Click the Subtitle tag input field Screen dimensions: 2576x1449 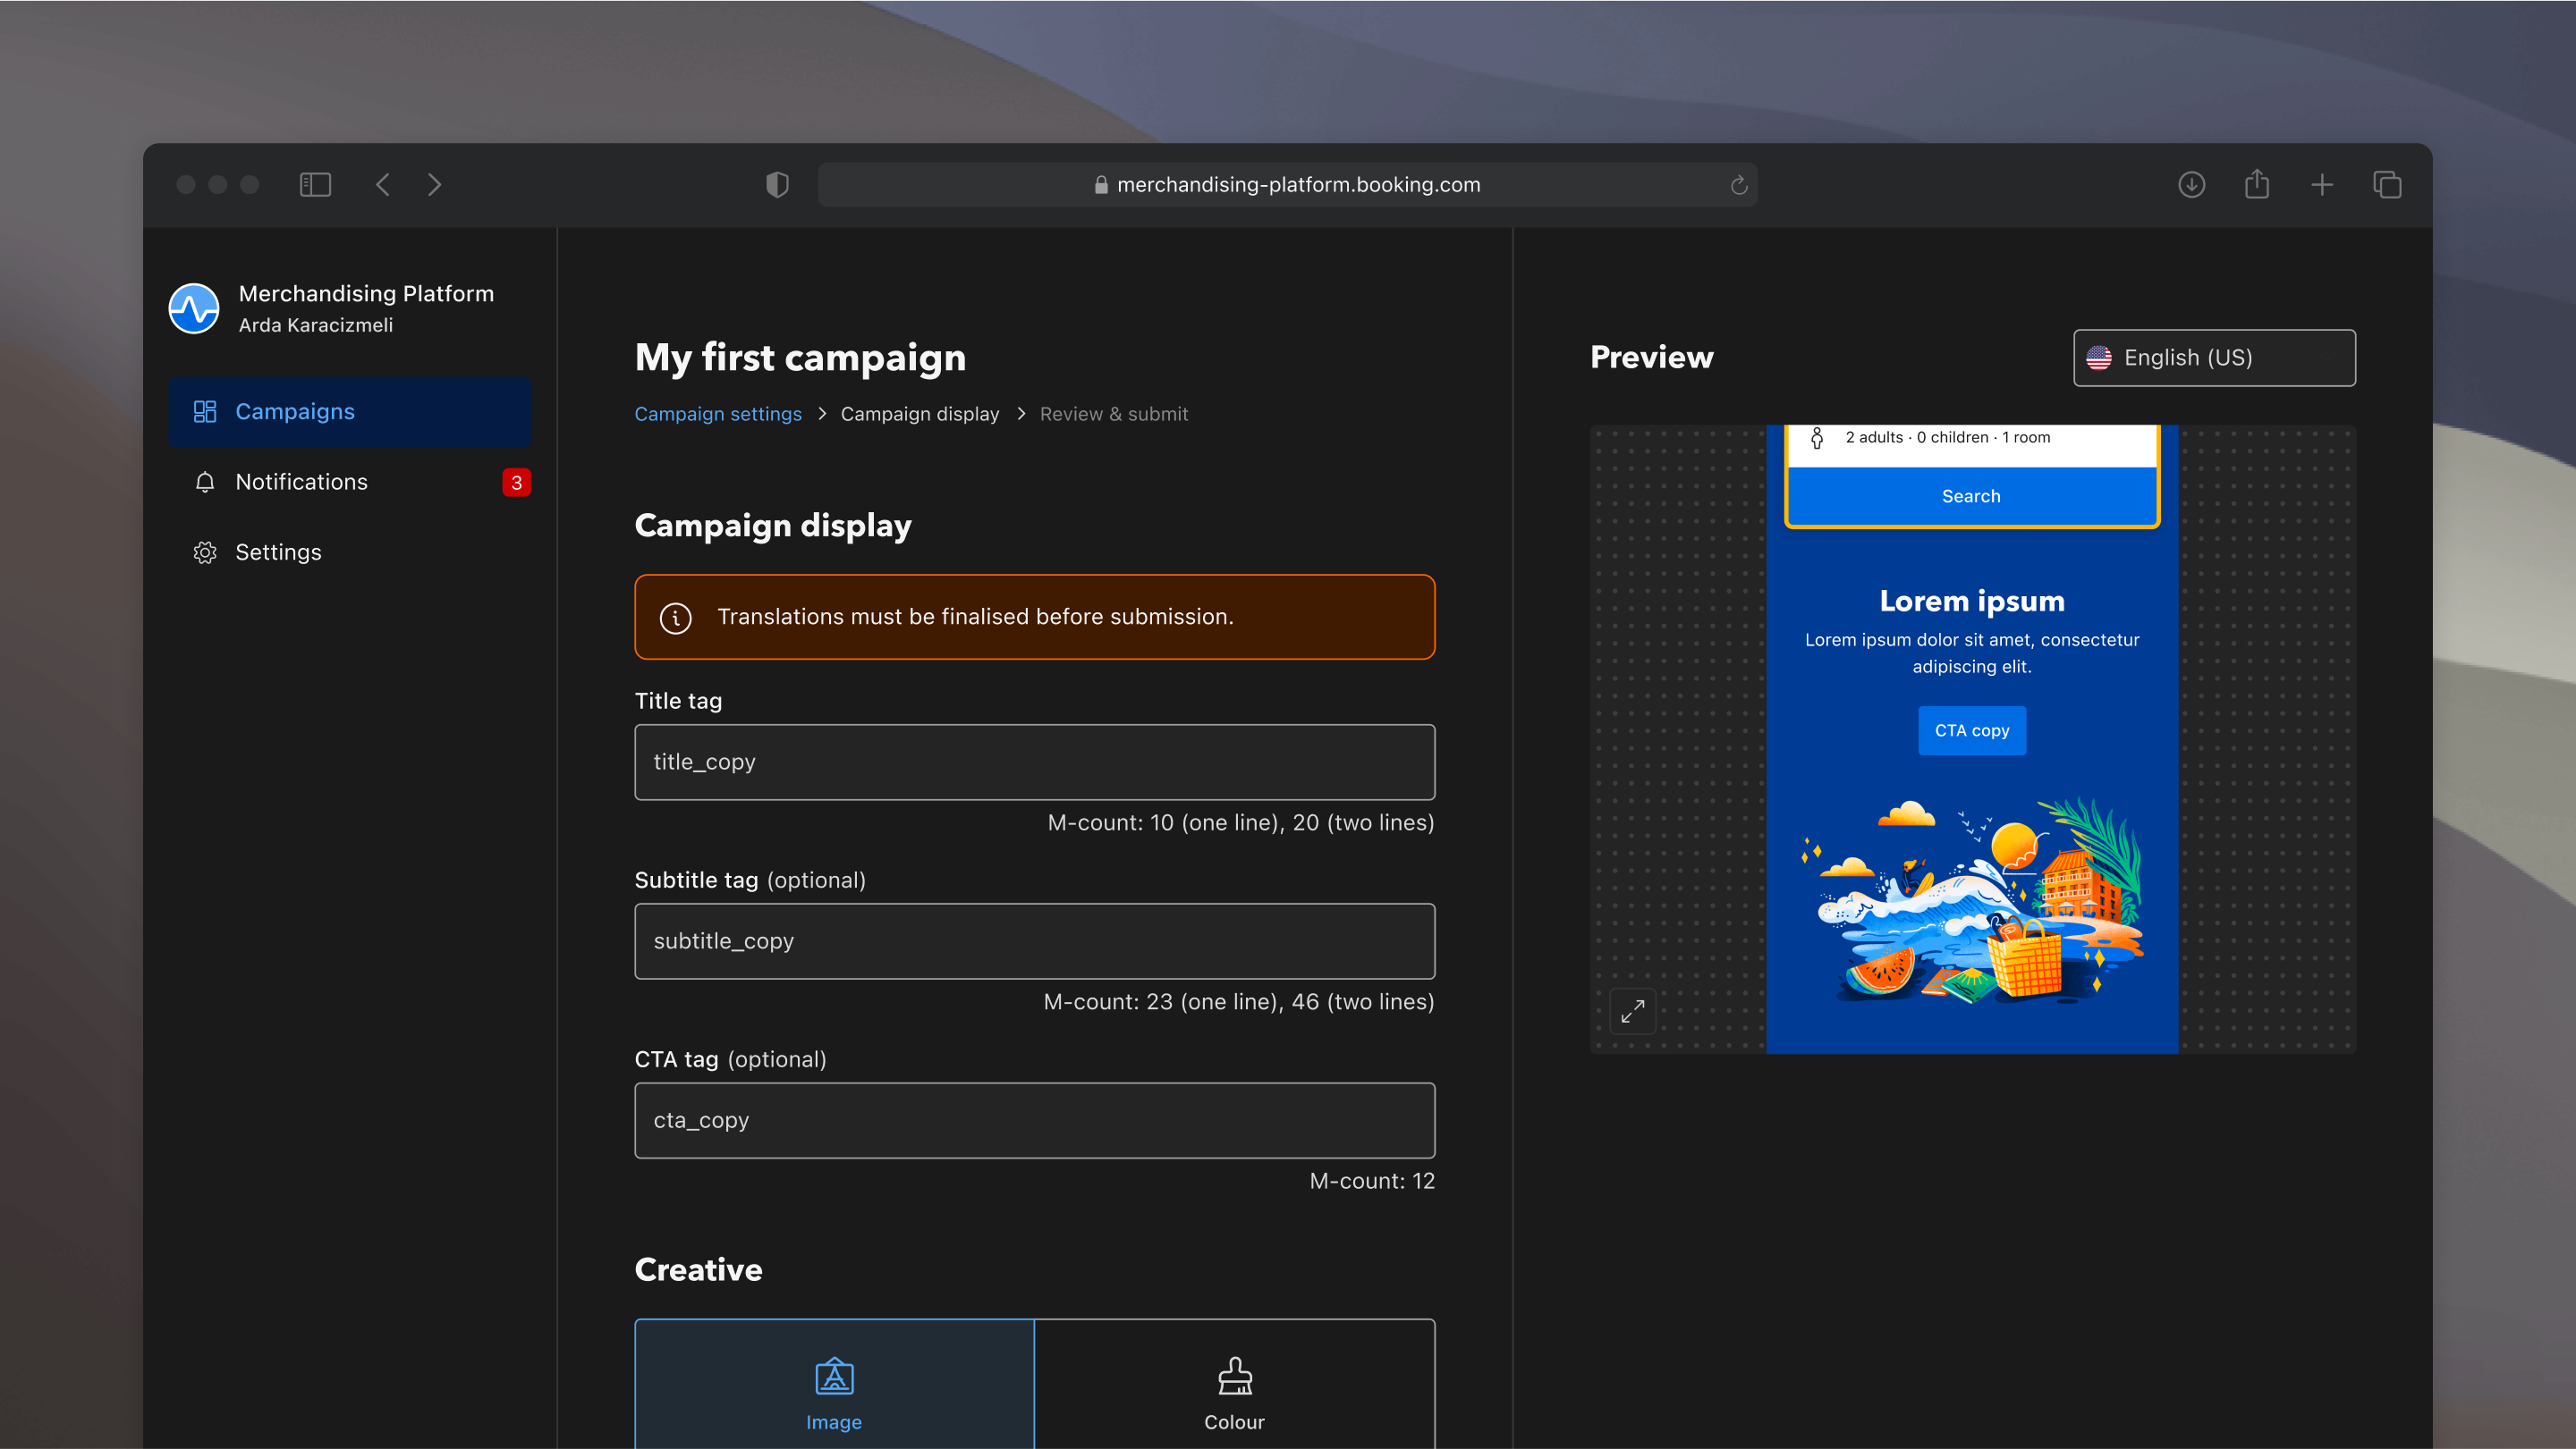coord(1035,941)
